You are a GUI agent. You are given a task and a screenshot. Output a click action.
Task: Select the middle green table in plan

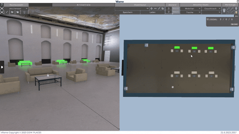click(x=194, y=48)
